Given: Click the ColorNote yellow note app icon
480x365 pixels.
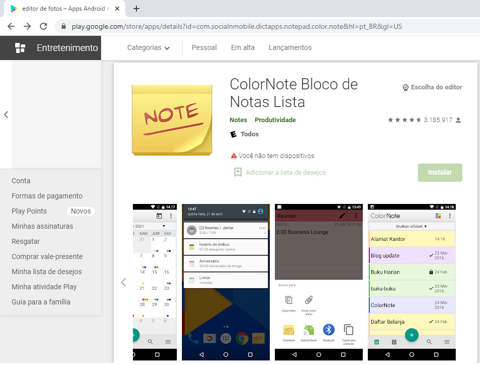Looking at the screenshot, I should click(x=172, y=120).
